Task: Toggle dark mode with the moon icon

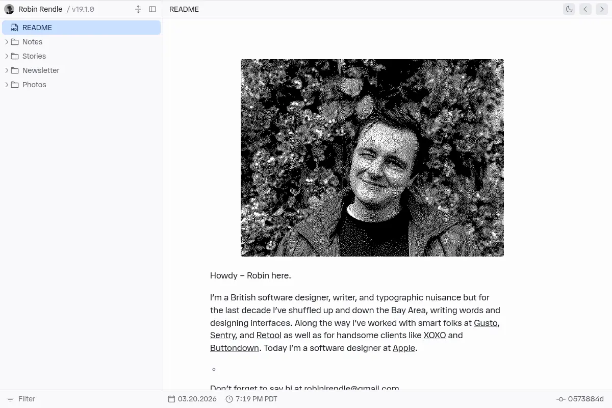Action: [x=569, y=9]
